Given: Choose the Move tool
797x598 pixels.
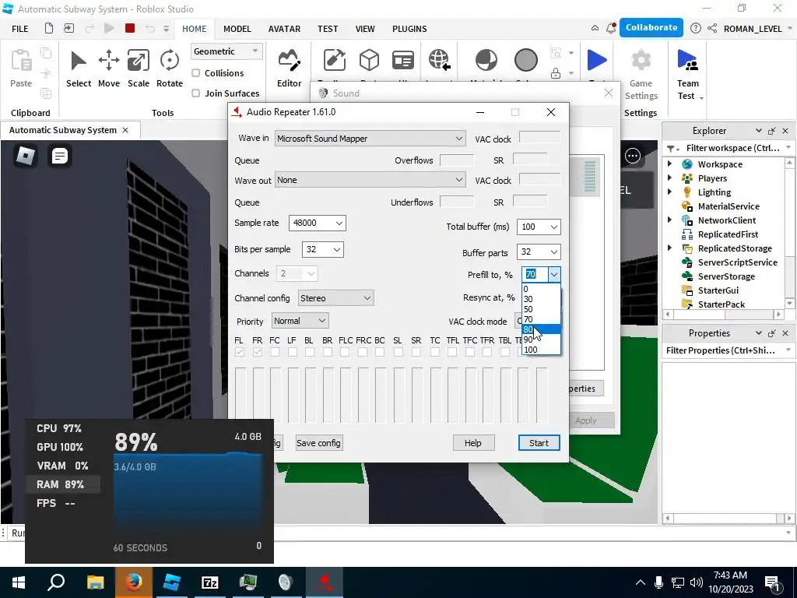Looking at the screenshot, I should [x=109, y=69].
